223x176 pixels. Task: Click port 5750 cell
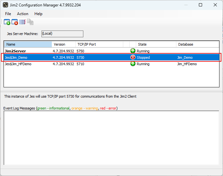[80, 51]
